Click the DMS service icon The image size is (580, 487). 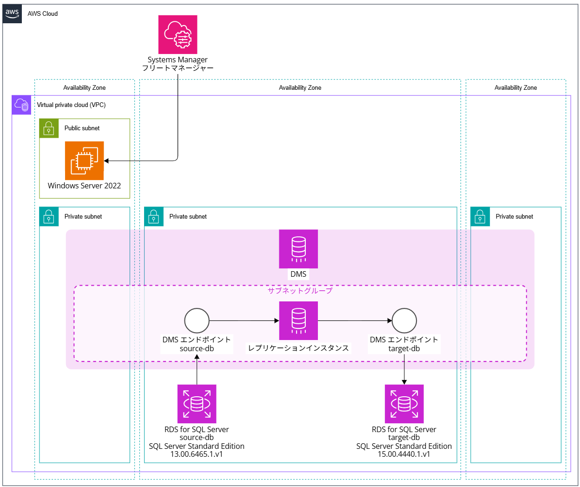point(298,249)
